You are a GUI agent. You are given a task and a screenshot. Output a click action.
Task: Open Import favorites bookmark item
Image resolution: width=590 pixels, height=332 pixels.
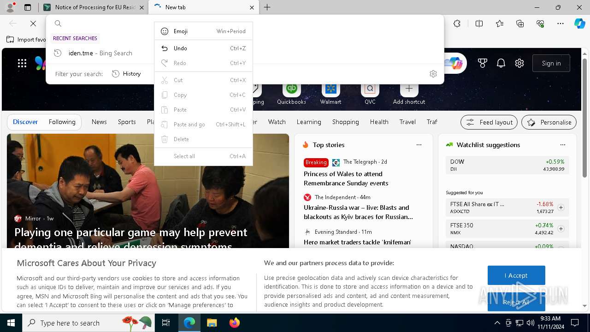pyautogui.click(x=26, y=40)
